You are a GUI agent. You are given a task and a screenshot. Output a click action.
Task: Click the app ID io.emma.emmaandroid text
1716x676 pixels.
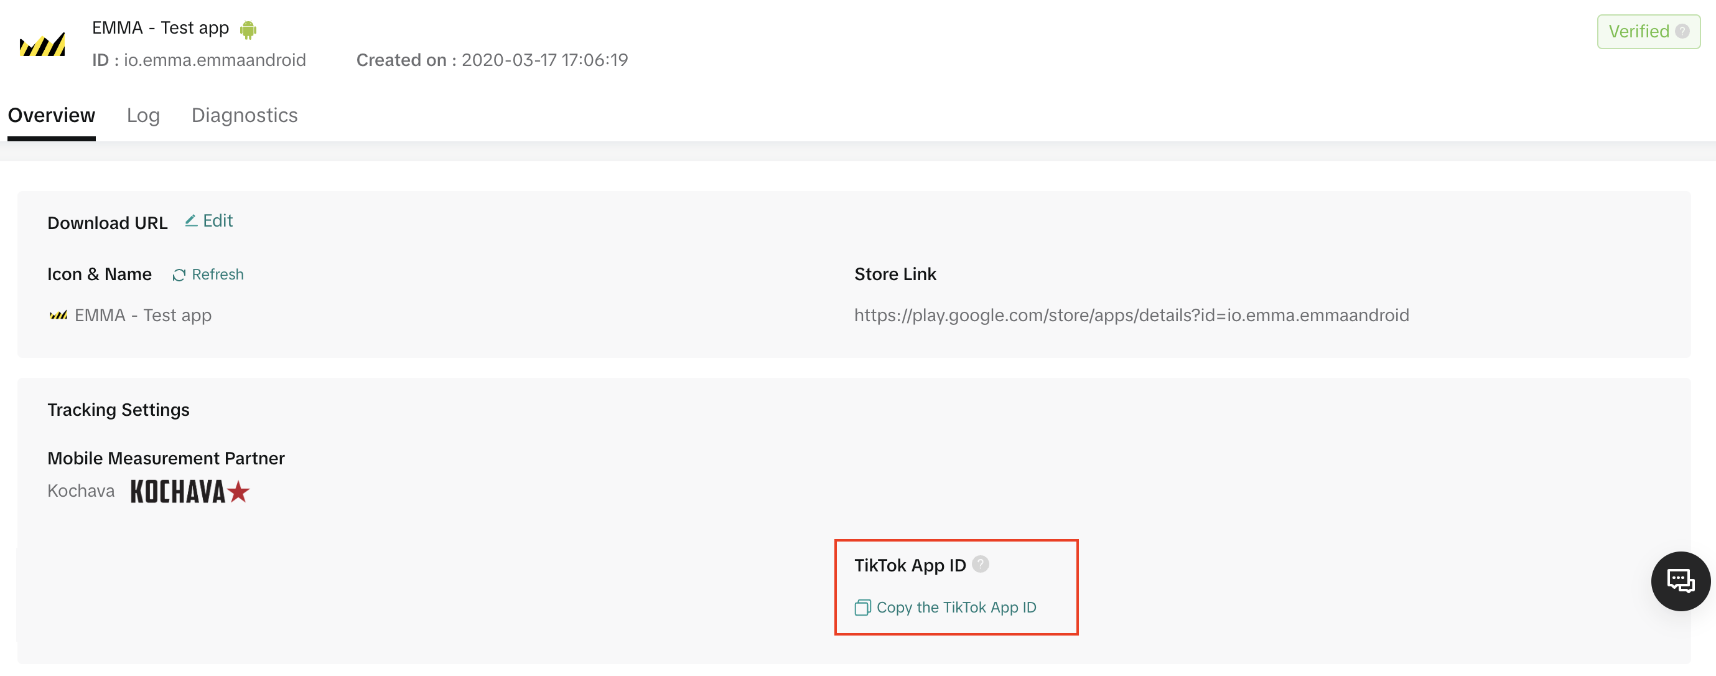click(x=215, y=60)
